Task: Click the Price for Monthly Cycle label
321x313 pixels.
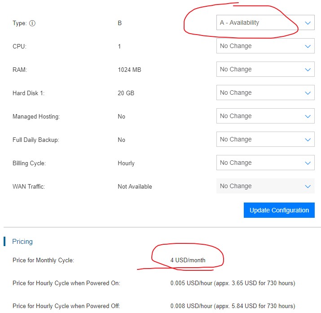Action: [43, 260]
